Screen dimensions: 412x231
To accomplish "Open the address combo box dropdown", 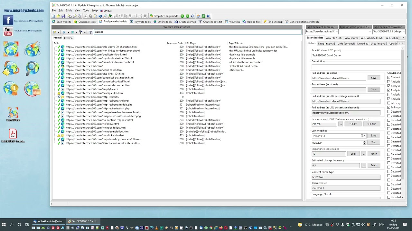I will pyautogui.click(x=337, y=31).
